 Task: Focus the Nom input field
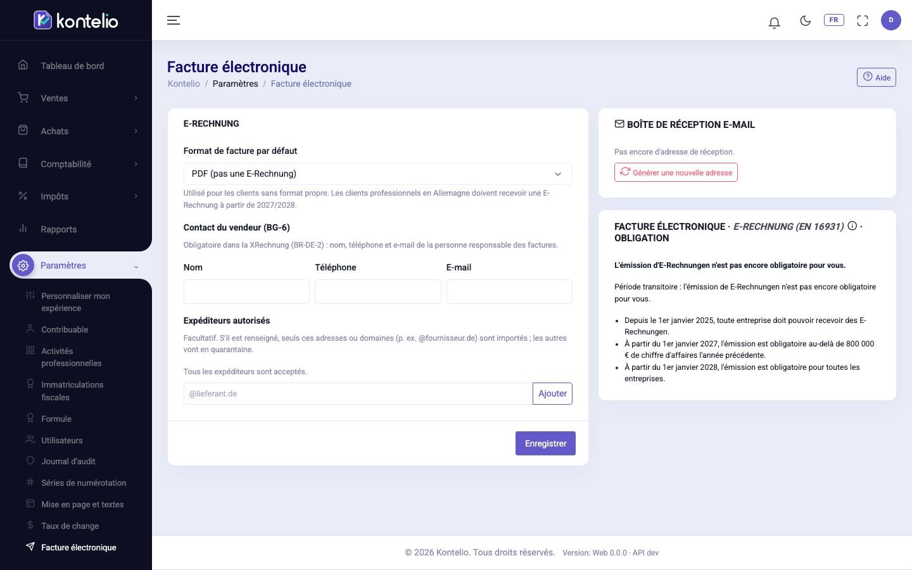tap(246, 291)
